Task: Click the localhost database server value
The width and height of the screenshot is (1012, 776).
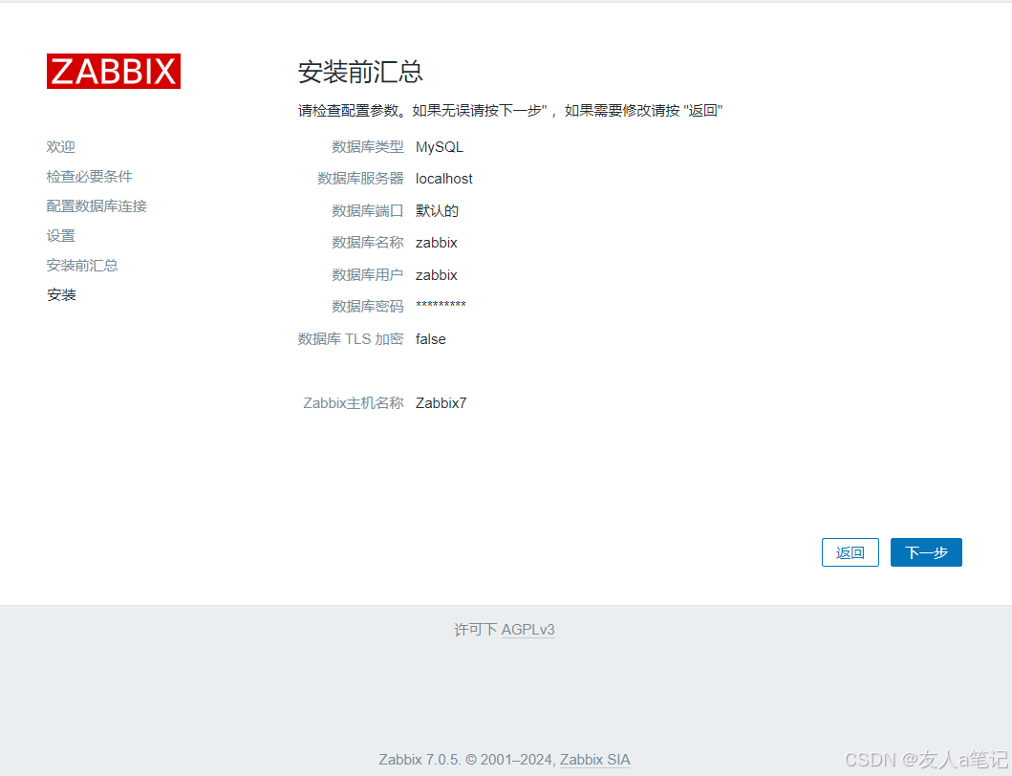Action: pos(444,179)
